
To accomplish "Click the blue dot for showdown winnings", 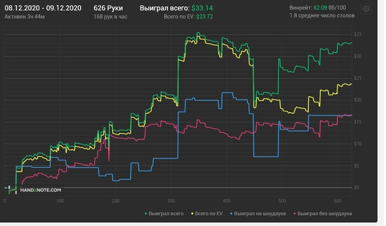I will pos(232,213).
